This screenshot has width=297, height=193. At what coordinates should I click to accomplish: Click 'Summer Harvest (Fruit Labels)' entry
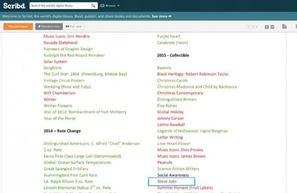[185, 188]
